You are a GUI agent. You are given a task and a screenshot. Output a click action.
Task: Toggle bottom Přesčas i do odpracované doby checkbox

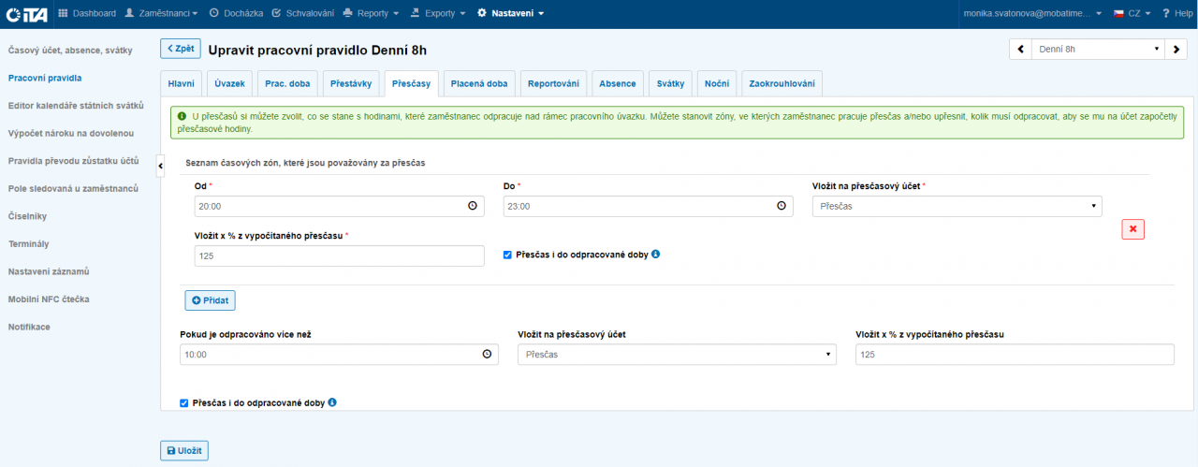[184, 403]
